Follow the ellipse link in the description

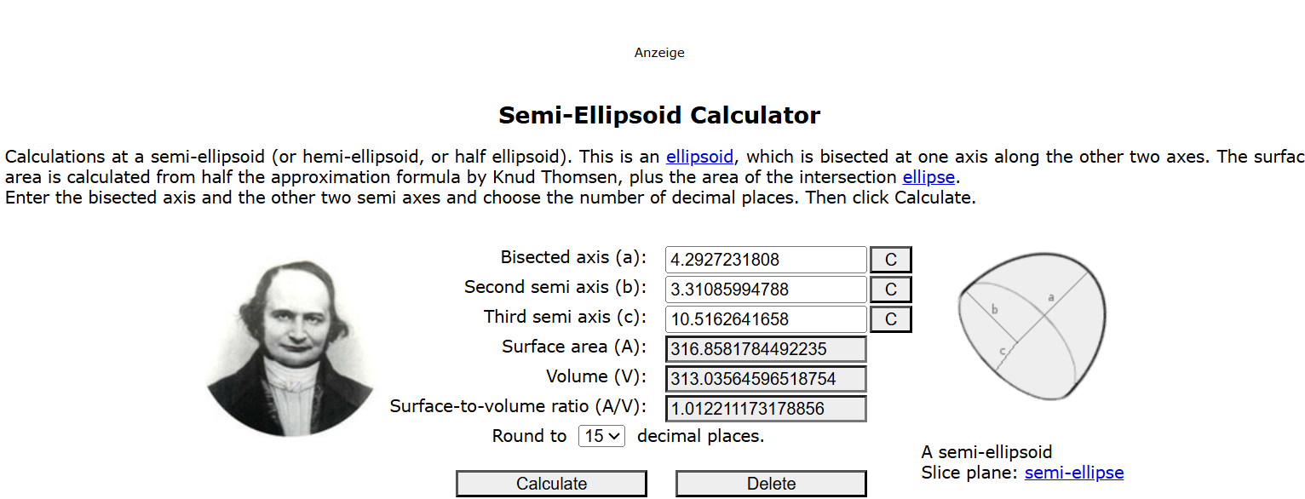pyautogui.click(x=929, y=178)
